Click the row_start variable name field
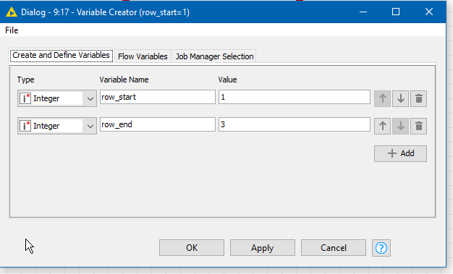Image resolution: width=453 pixels, height=274 pixels. [158, 97]
